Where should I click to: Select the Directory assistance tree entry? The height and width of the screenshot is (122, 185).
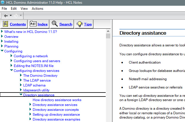click(x=53, y=95)
